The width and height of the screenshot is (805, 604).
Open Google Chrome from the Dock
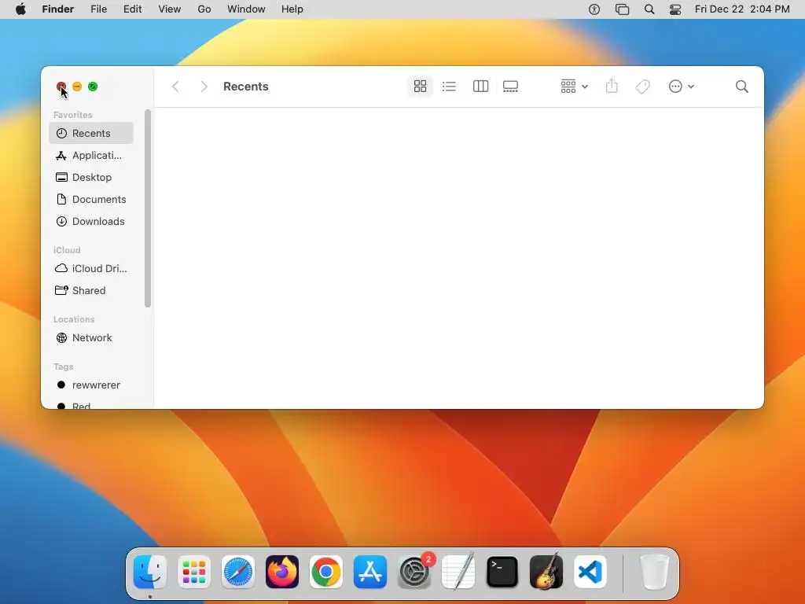click(x=326, y=572)
